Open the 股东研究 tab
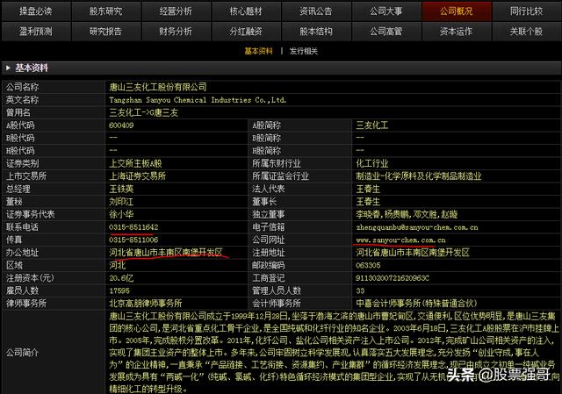This screenshot has width=562, height=394. click(x=105, y=11)
